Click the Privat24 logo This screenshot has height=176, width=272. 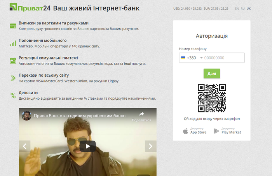[30, 7]
